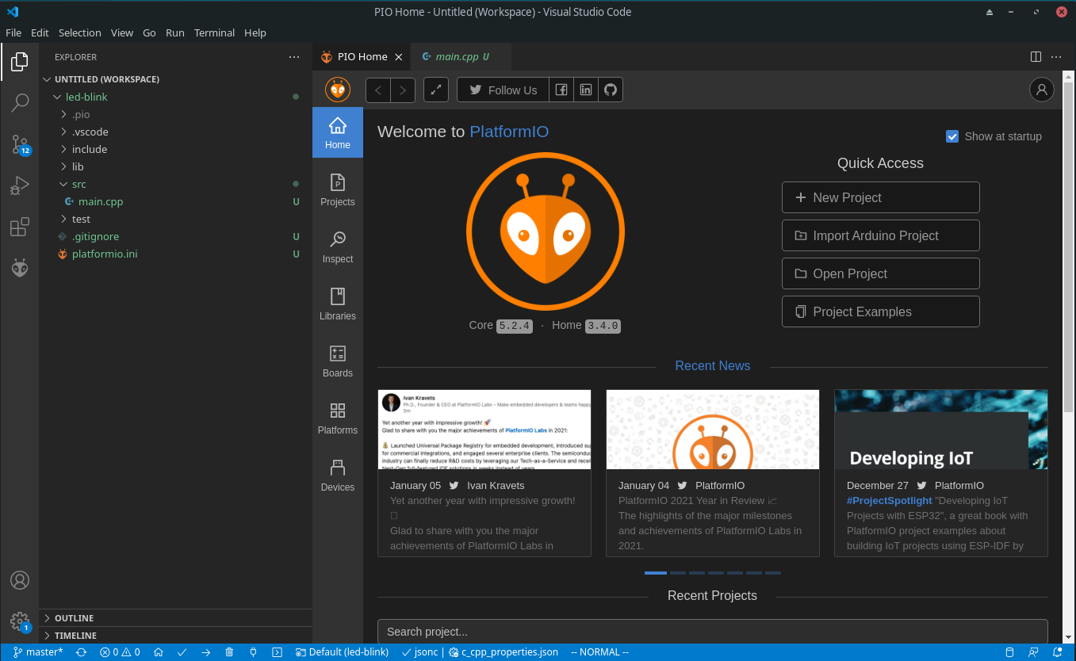
Task: Open the Explorer view in activity bar
Action: pos(20,61)
